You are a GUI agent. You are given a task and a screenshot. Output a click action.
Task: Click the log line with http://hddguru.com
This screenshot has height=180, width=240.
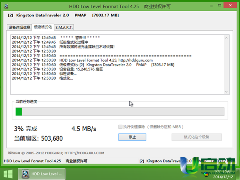click(82, 60)
